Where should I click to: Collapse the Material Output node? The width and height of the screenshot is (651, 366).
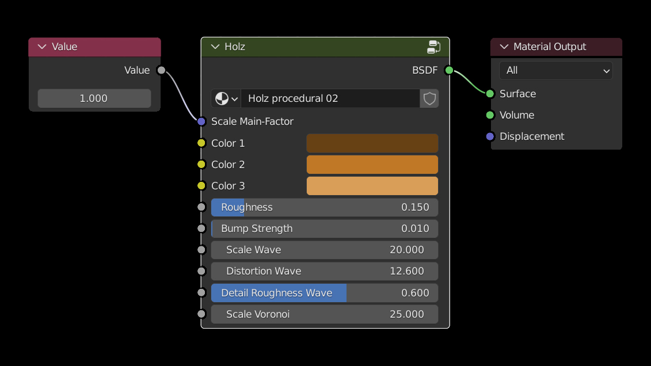tap(504, 47)
